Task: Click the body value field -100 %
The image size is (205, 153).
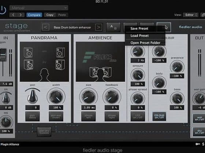Action: (x=159, y=91)
